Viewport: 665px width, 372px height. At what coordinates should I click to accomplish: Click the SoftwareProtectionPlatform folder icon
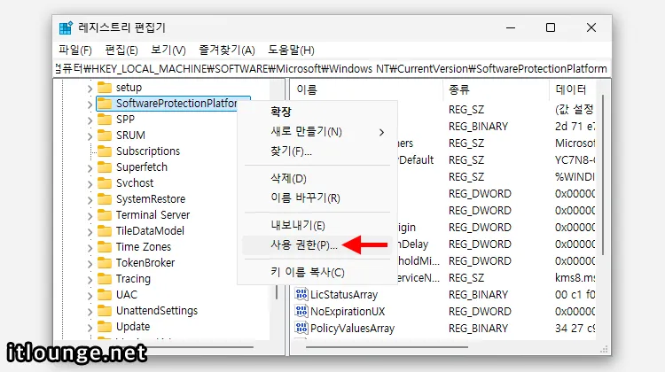tap(105, 104)
